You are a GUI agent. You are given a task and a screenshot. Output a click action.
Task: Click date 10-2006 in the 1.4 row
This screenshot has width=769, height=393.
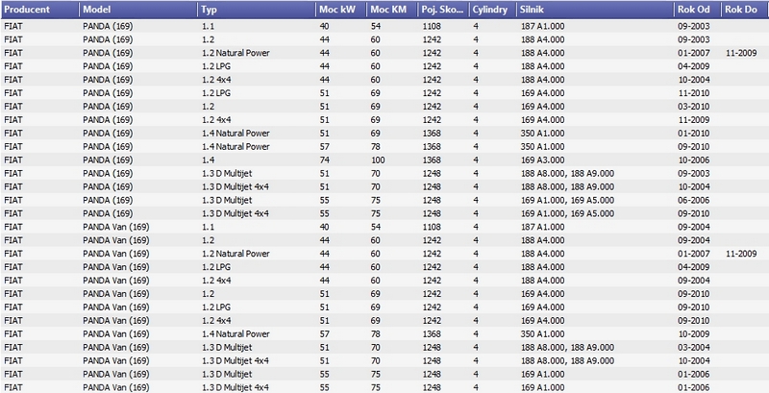coord(693,160)
